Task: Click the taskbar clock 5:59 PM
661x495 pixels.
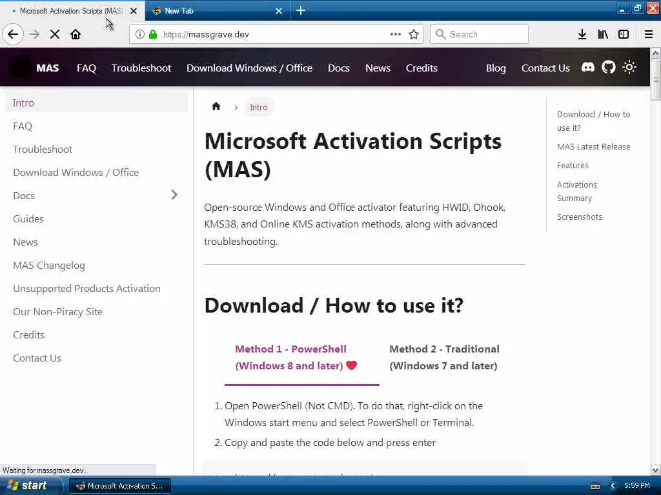Action: 637,485
